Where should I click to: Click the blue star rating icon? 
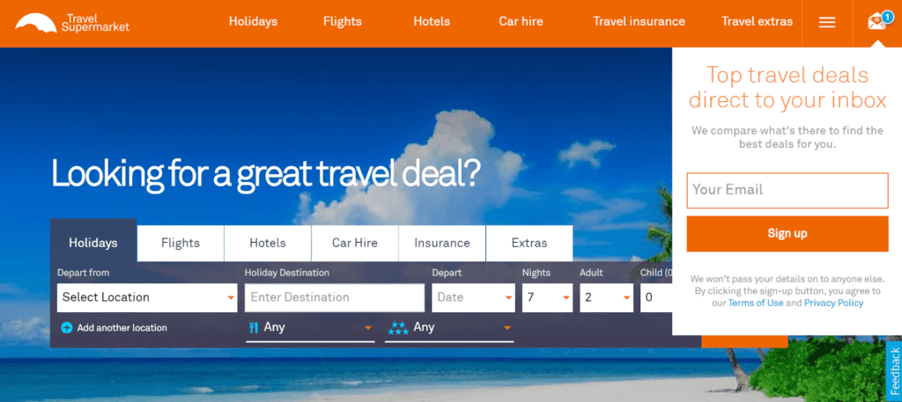click(398, 328)
